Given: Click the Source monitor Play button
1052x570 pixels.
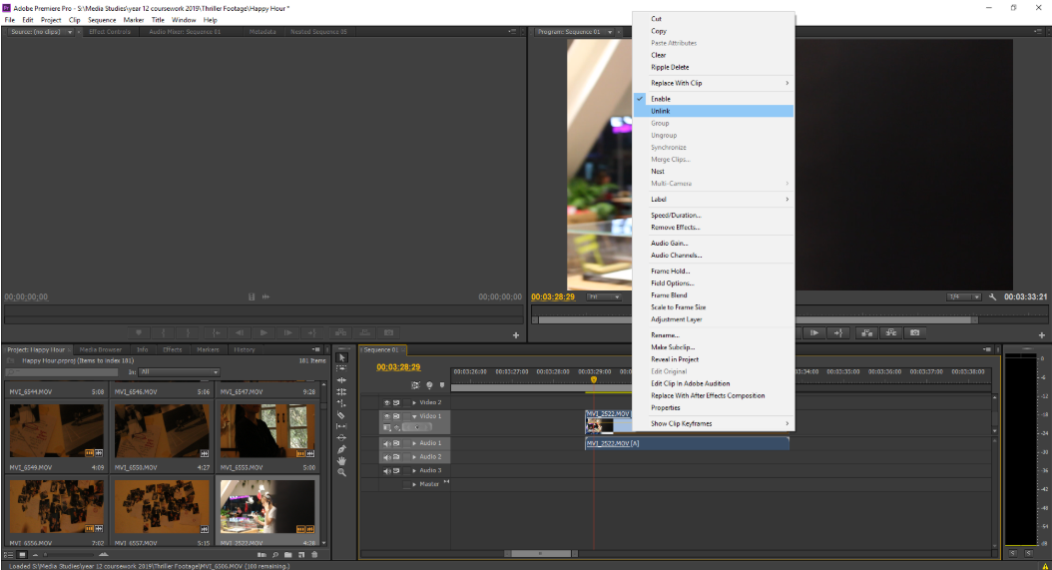Looking at the screenshot, I should pyautogui.click(x=263, y=333).
